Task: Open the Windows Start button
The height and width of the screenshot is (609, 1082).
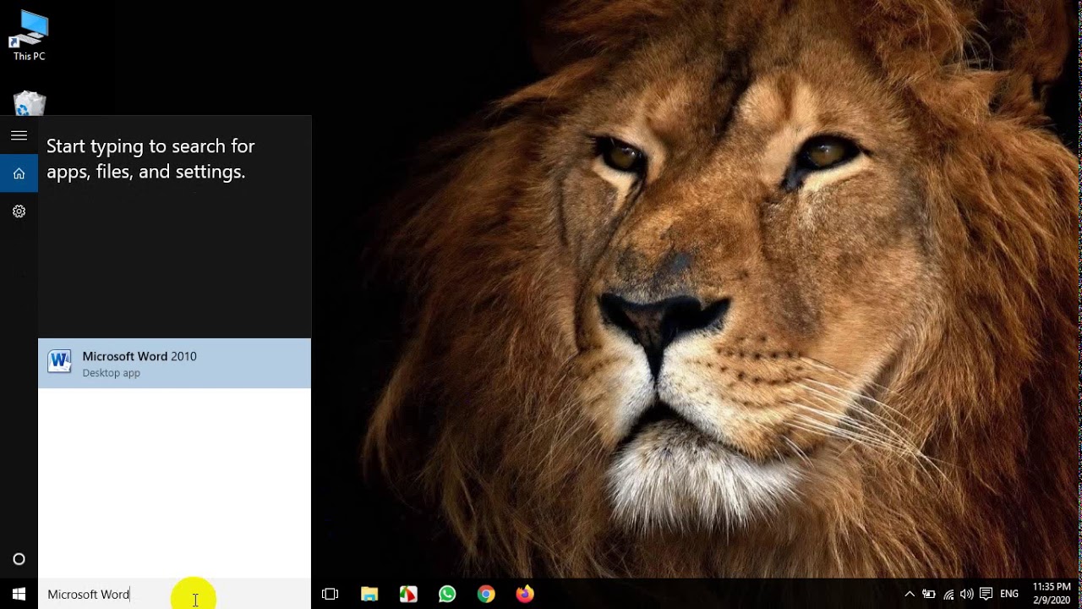Action: point(19,594)
